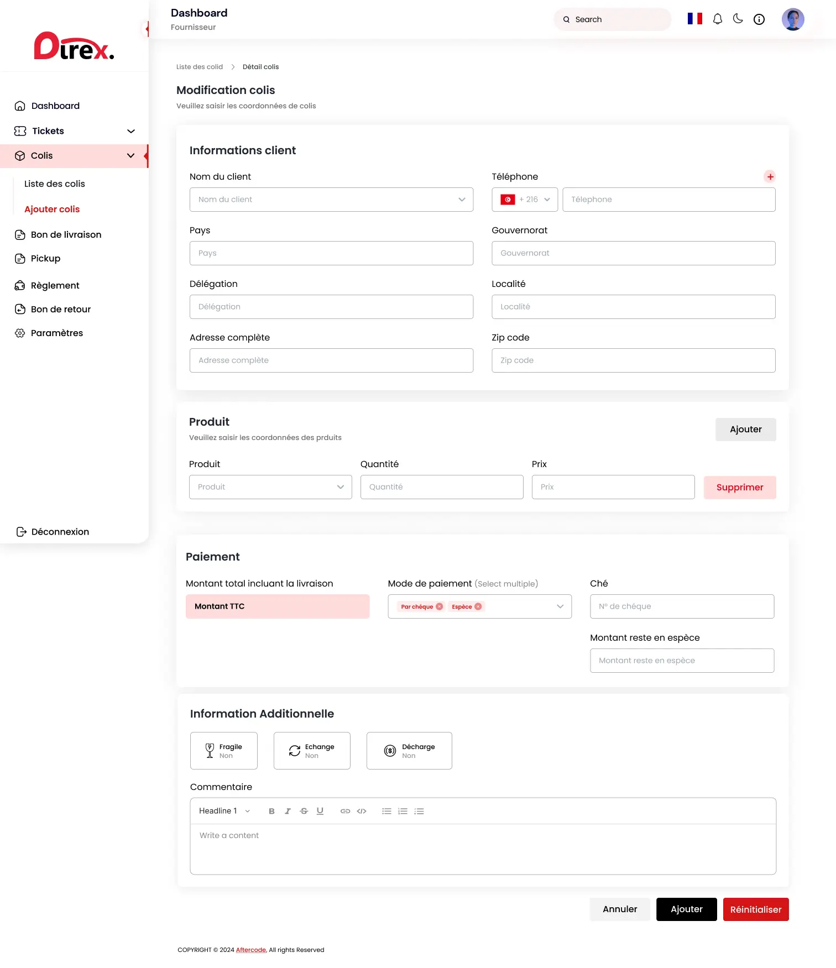The width and height of the screenshot is (836, 968).
Task: Open Bon de livraison in sidebar
Action: click(66, 235)
